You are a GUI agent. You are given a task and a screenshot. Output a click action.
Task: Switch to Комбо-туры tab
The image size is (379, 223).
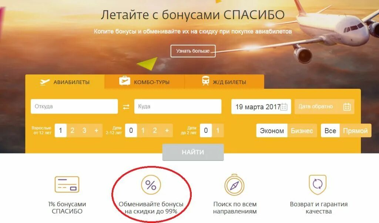(x=144, y=82)
